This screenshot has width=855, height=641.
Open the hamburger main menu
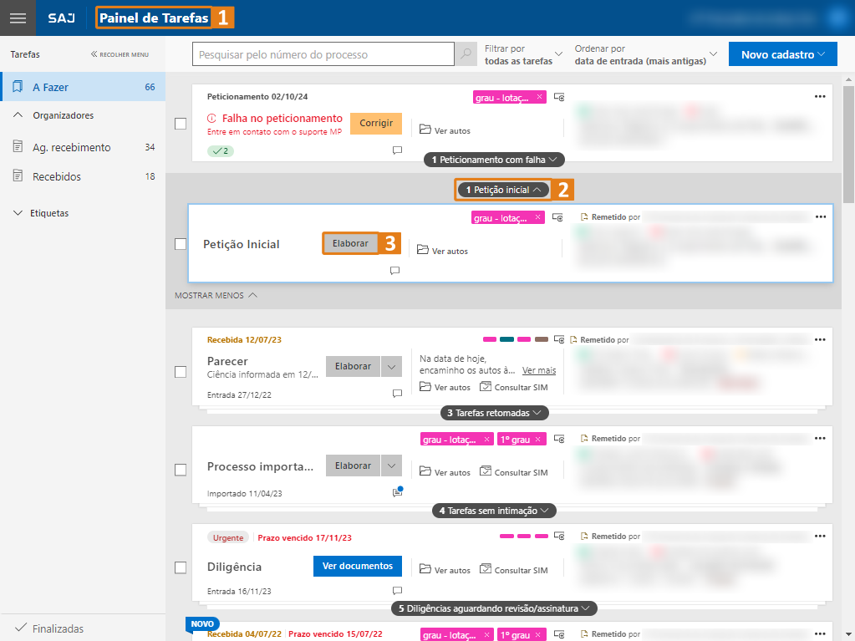pyautogui.click(x=18, y=18)
